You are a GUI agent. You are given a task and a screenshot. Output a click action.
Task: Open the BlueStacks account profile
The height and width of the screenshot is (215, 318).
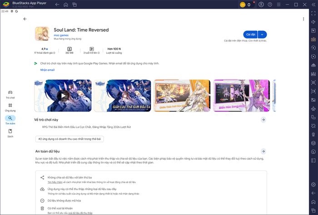click(x=261, y=5)
